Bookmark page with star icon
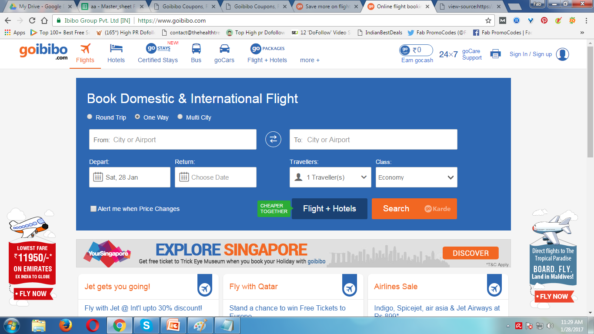Image resolution: width=594 pixels, height=334 pixels. tap(488, 20)
